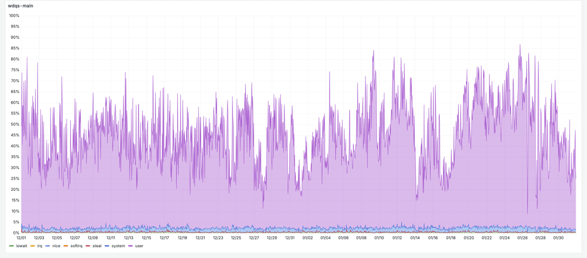The height and width of the screenshot is (258, 587).
Task: Click the 01/02 date on the x-axis
Action: (307, 238)
